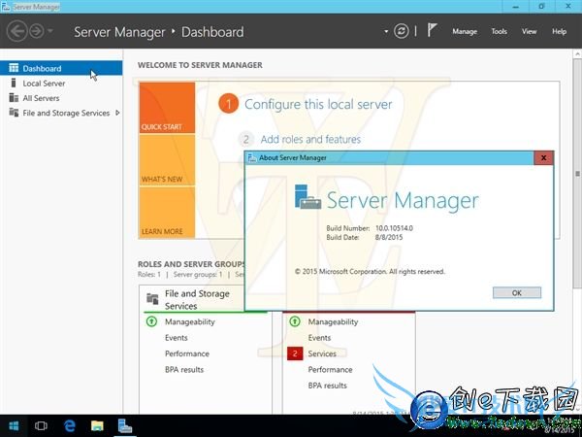582x437 pixels.
Task: Click the All Servers icon
Action: [x=14, y=98]
